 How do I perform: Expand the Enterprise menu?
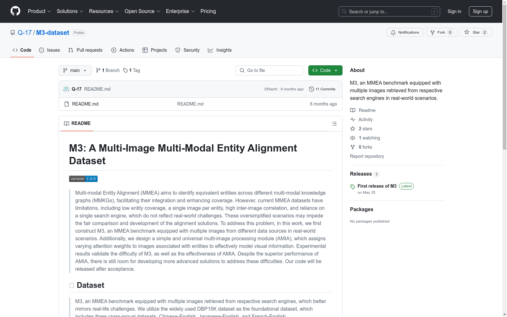180,11
